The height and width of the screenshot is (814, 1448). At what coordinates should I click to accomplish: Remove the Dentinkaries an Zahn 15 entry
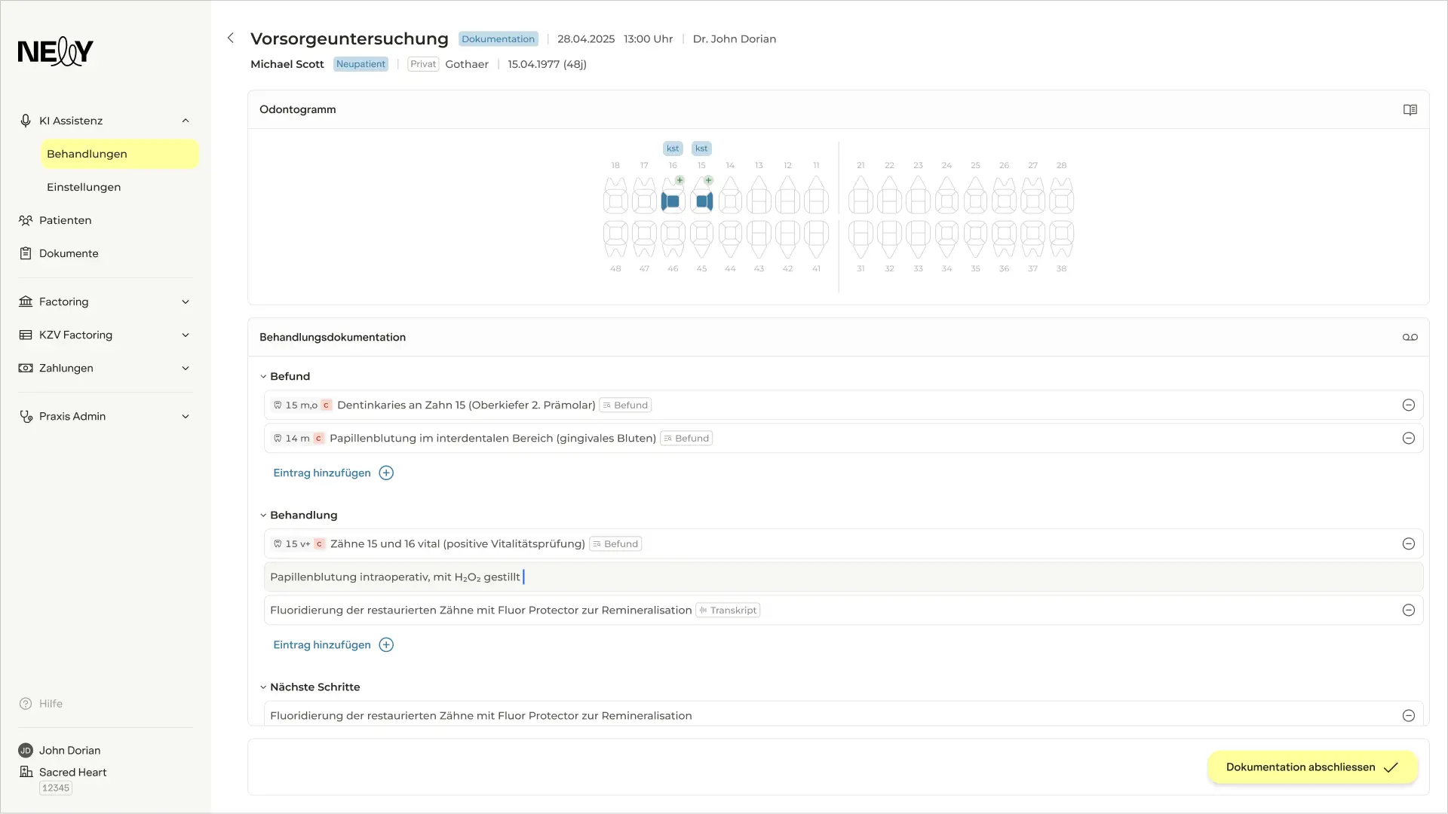tap(1409, 405)
